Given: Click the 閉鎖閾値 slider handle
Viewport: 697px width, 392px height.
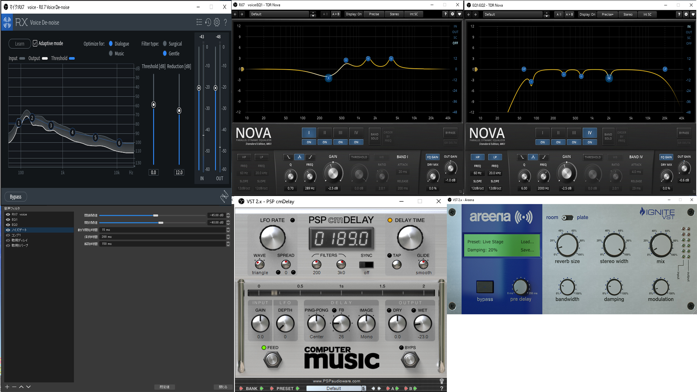Looking at the screenshot, I should 155,215.
